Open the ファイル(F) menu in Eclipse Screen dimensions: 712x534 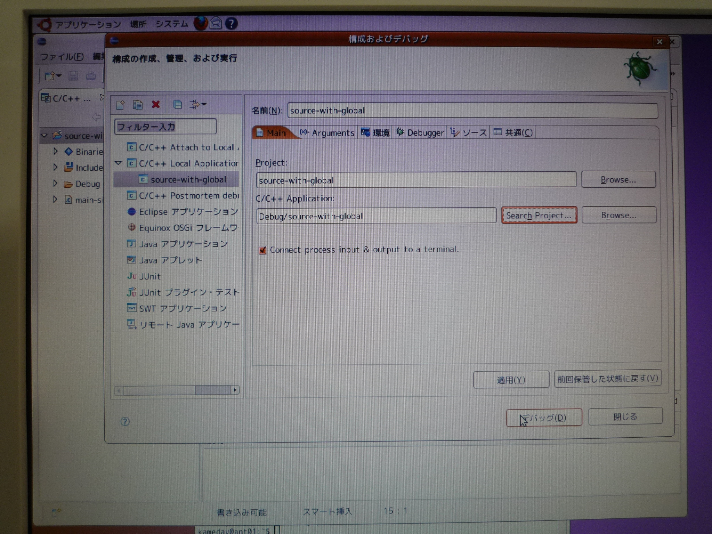point(62,57)
